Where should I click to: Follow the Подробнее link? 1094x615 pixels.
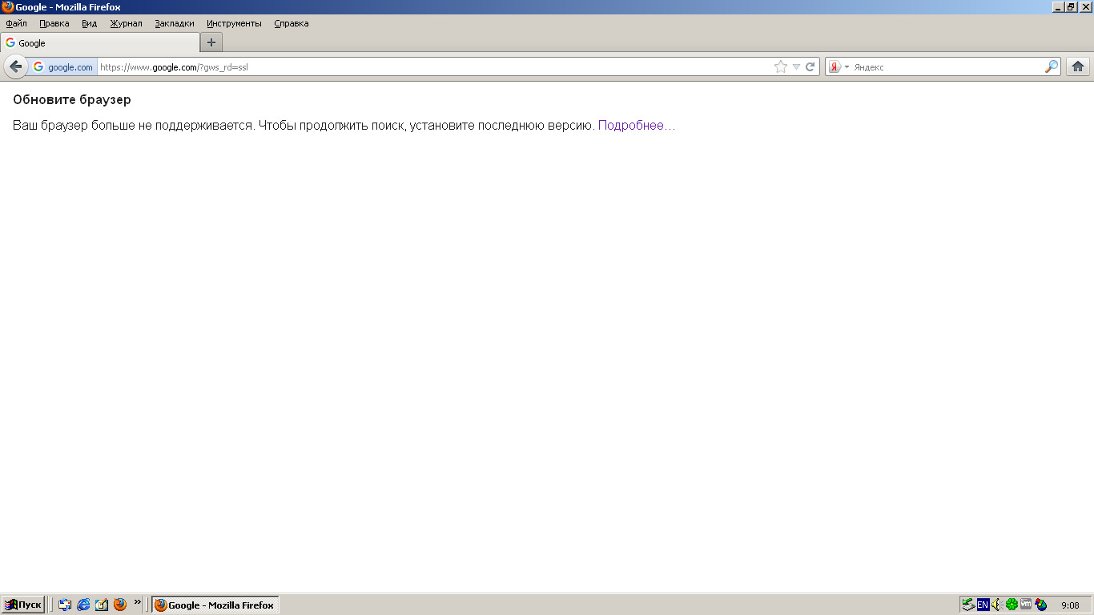pos(636,126)
